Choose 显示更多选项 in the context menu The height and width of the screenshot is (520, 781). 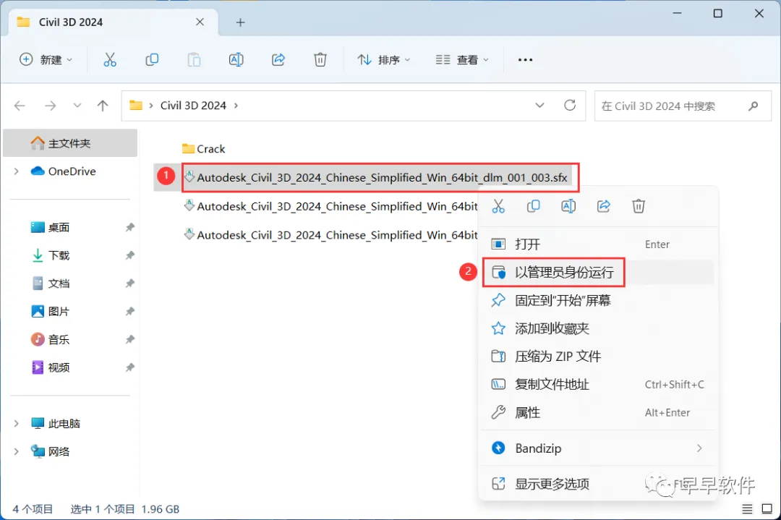(598, 484)
